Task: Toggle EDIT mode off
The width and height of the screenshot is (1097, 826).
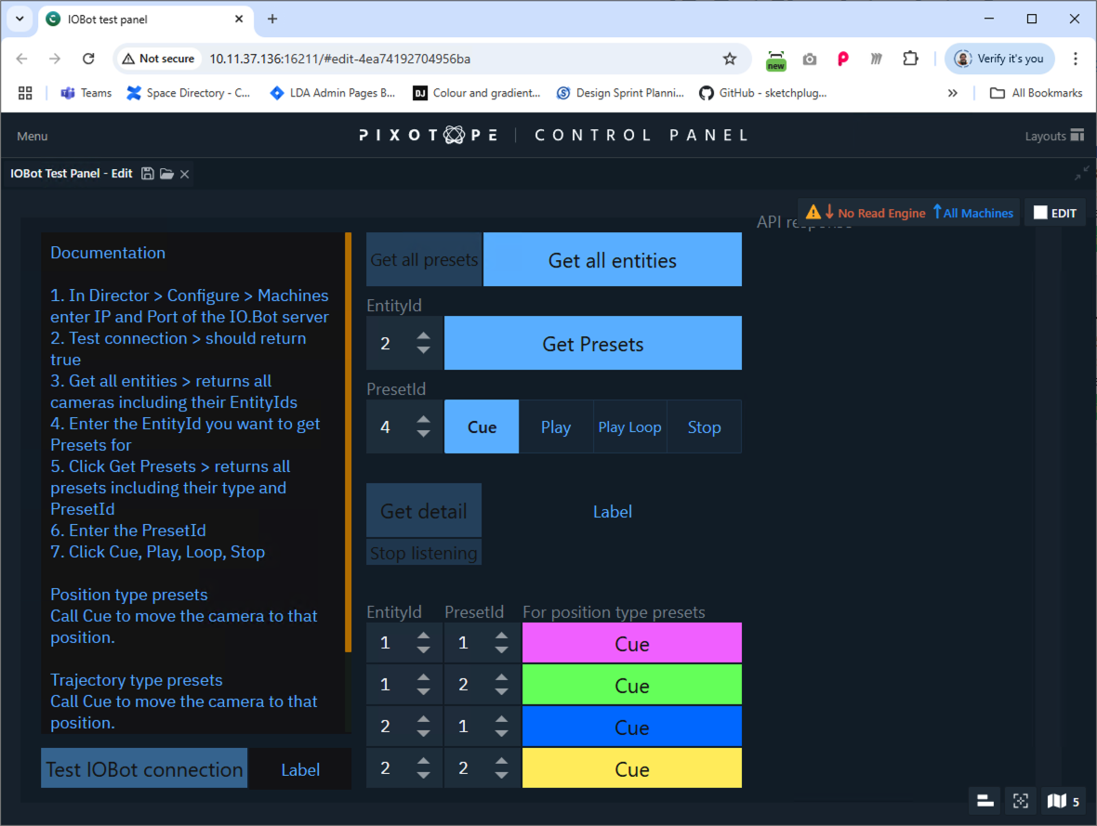Action: pyautogui.click(x=1055, y=212)
